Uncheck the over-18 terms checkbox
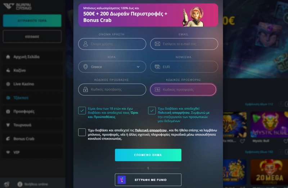 tap(82, 111)
